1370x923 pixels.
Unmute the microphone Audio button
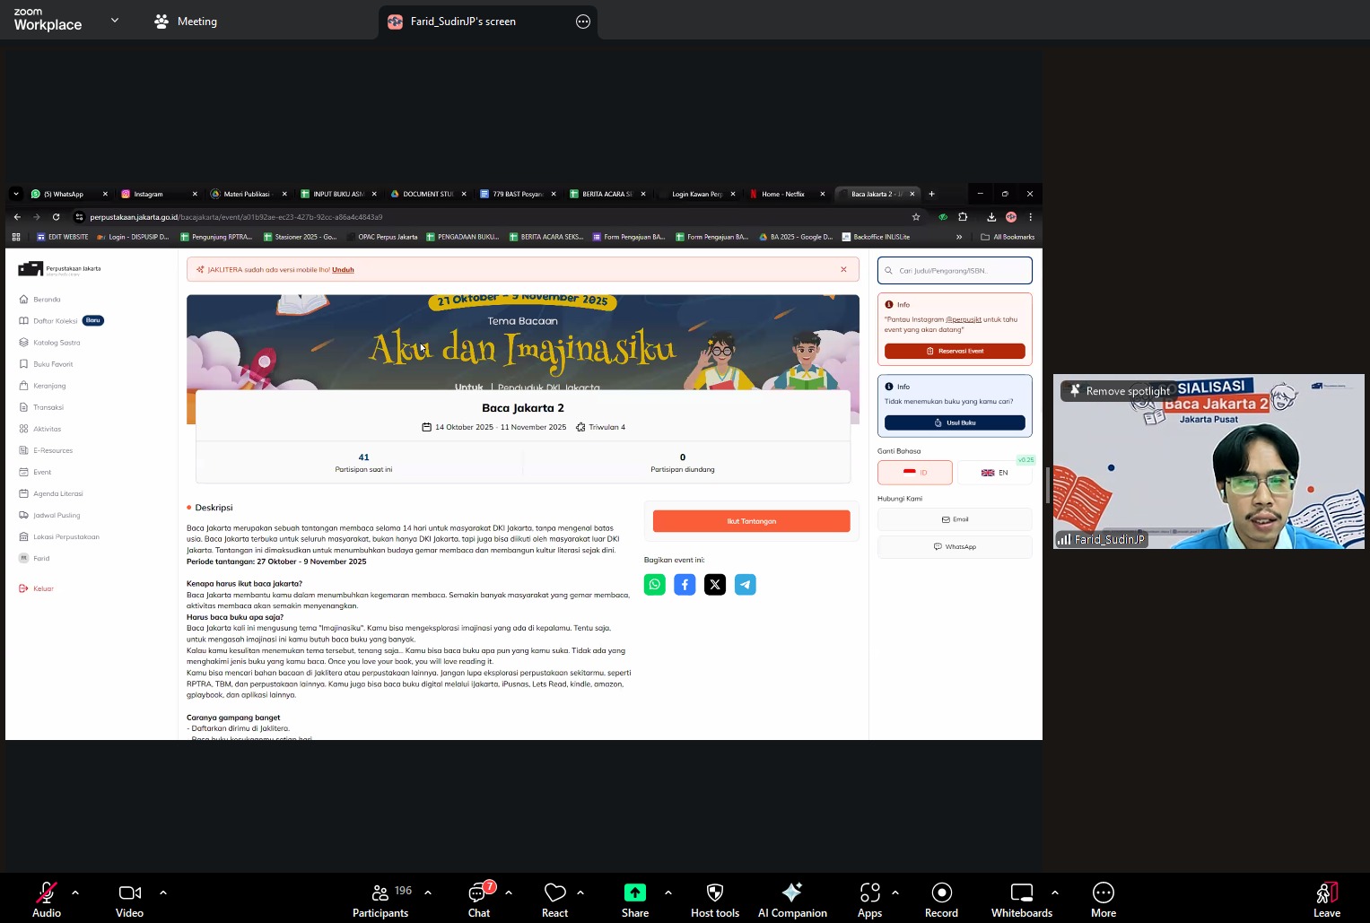(47, 900)
